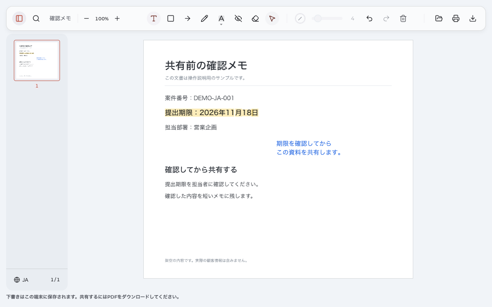This screenshot has height=307, width=492.
Task: Click the highlighted 提出期限 line
Action: coord(211,112)
